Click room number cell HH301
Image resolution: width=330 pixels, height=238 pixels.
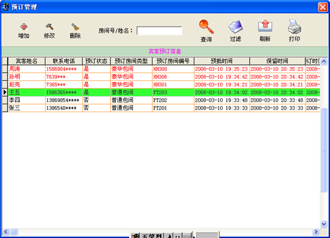coord(173,85)
